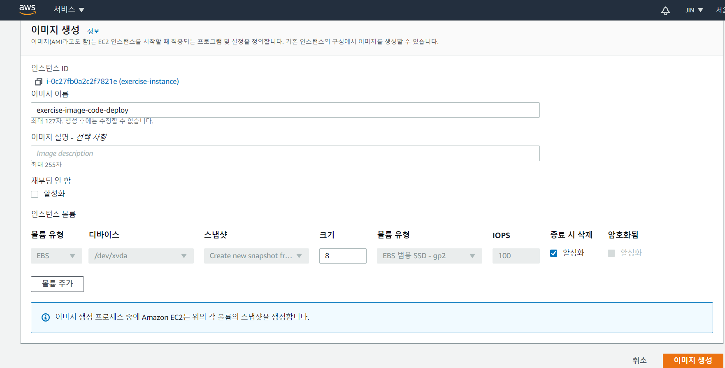Image resolution: width=725 pixels, height=368 pixels.
Task: Enable the 재부팅 안 함 checkbox
Action: (35, 194)
